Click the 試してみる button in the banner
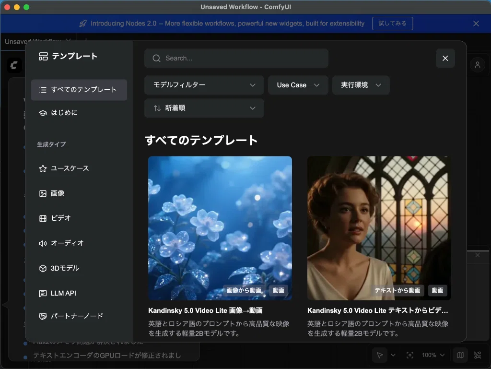This screenshot has height=369, width=491. coord(392,24)
